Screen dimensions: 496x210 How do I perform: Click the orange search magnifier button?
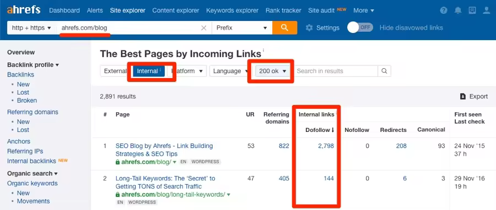click(284, 27)
